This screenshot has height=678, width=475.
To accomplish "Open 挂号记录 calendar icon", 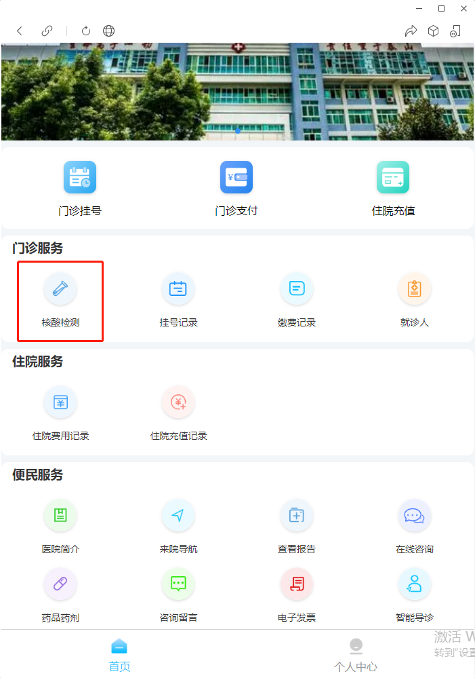I will [178, 288].
